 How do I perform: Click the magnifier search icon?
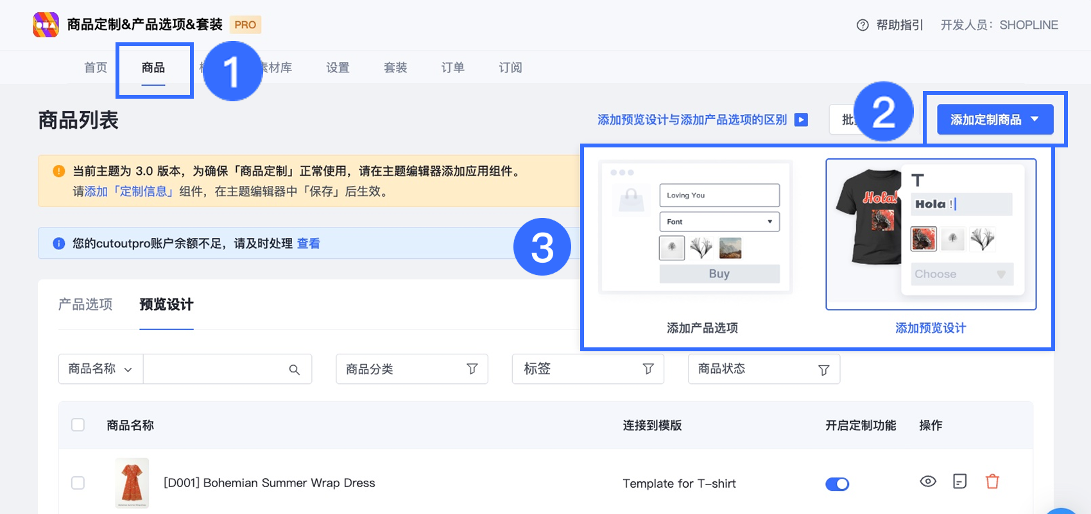tap(295, 369)
